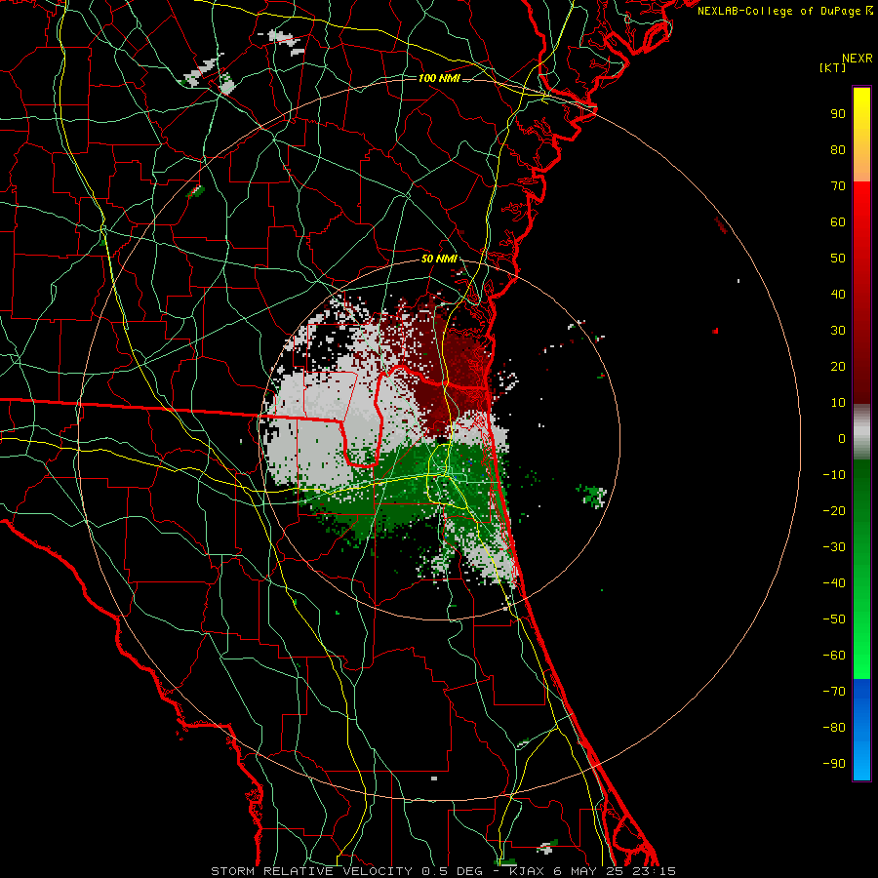Viewport: 878px width, 878px height.
Task: Click the -90 value on the velocity scale
Action: point(834,764)
